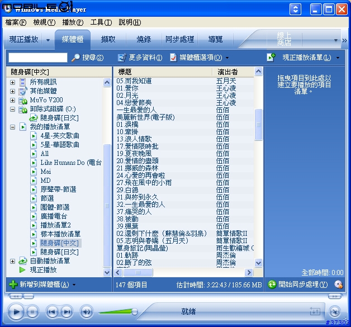
Task: Sort by the 演出者 column header
Action: point(233,72)
